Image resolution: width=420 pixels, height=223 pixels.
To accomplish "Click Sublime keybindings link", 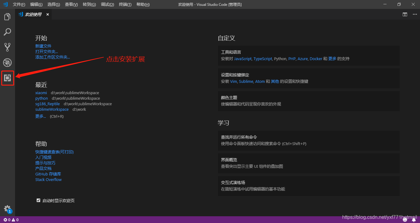I will pyautogui.click(x=246, y=81).
